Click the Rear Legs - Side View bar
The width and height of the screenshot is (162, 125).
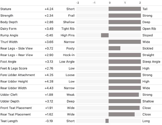click(x=114, y=48)
